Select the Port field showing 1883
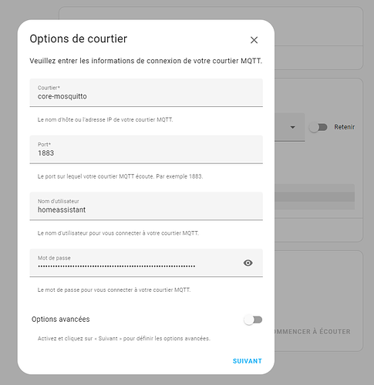 pyautogui.click(x=147, y=149)
